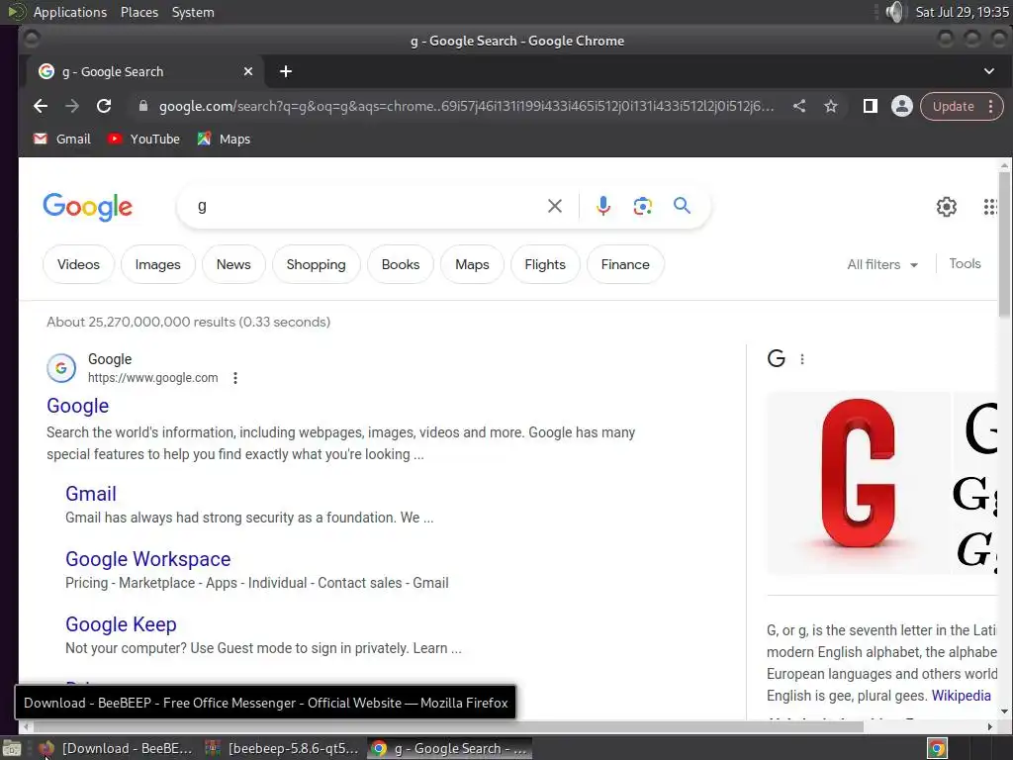Open the Applications menu
This screenshot has width=1013, height=760.
click(70, 12)
